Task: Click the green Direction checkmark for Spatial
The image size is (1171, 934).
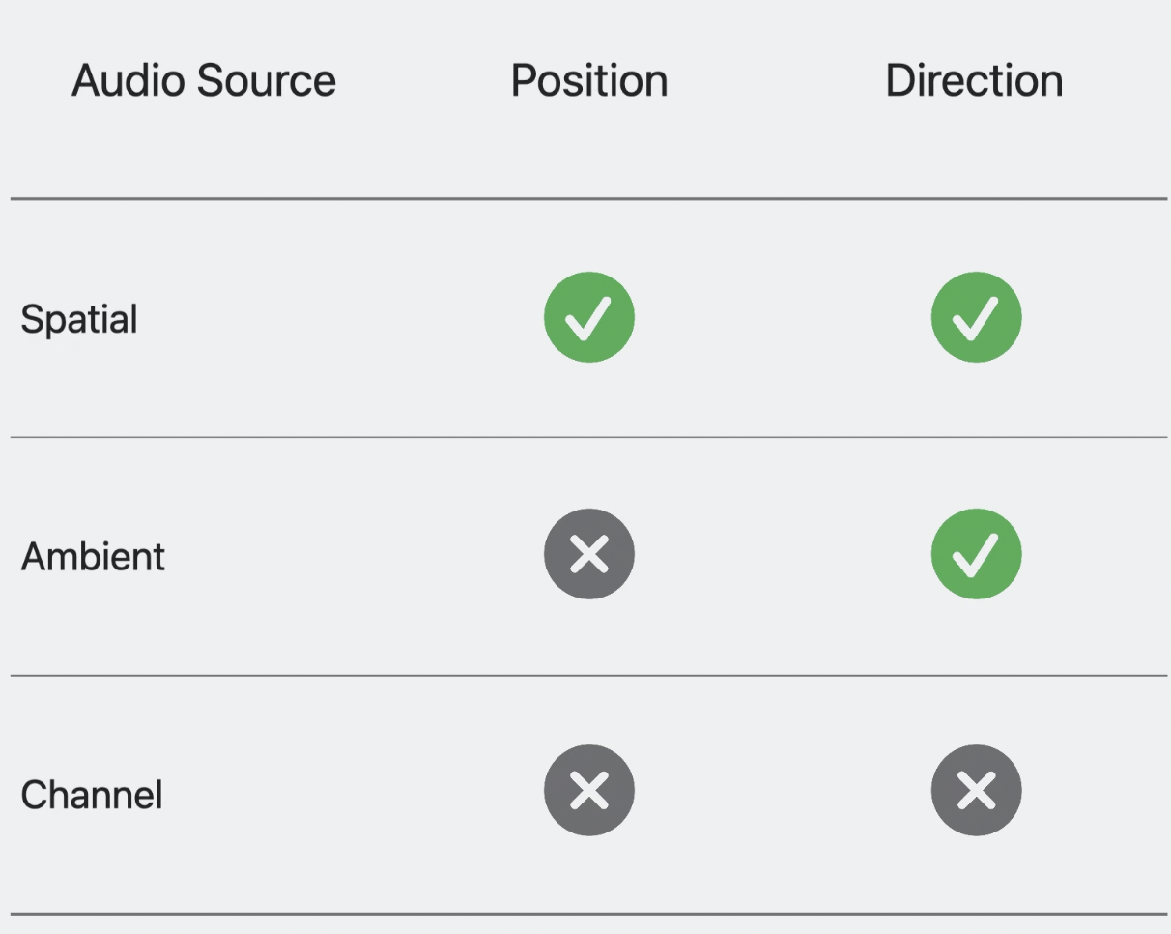Action: tap(976, 317)
